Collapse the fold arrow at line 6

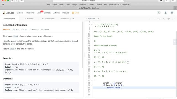click(91, 24)
